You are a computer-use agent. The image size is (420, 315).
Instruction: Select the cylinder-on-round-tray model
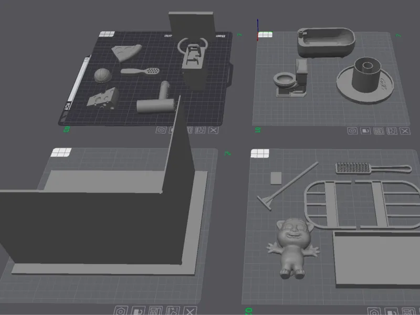[x=365, y=79]
